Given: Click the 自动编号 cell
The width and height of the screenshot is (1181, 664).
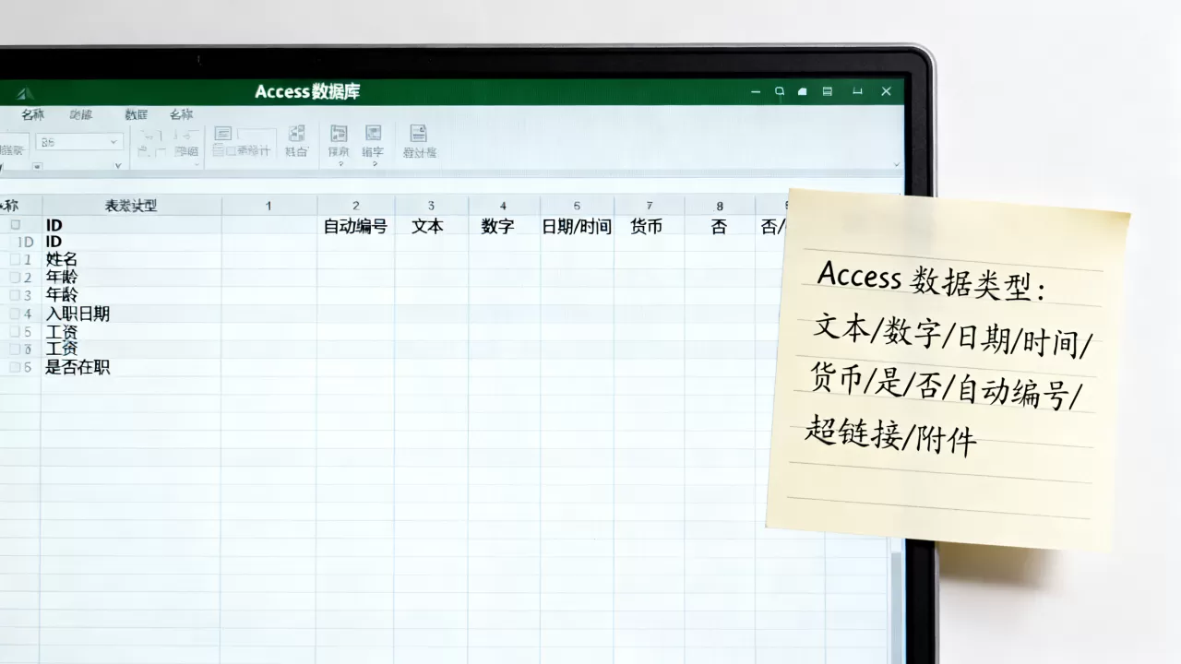Looking at the screenshot, I should (355, 226).
